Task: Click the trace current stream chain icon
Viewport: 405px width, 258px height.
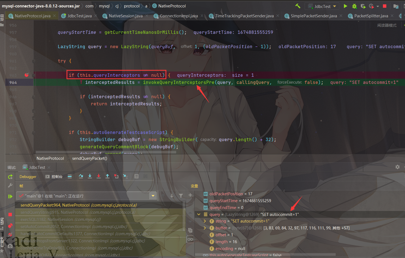Action: (x=145, y=176)
